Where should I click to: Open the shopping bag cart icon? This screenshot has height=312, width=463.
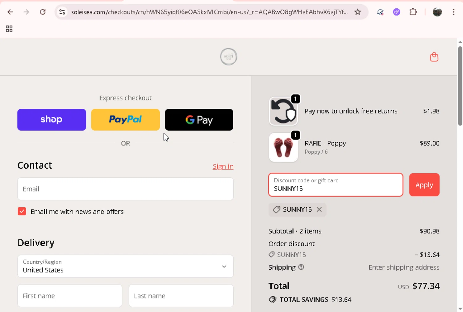(x=434, y=57)
